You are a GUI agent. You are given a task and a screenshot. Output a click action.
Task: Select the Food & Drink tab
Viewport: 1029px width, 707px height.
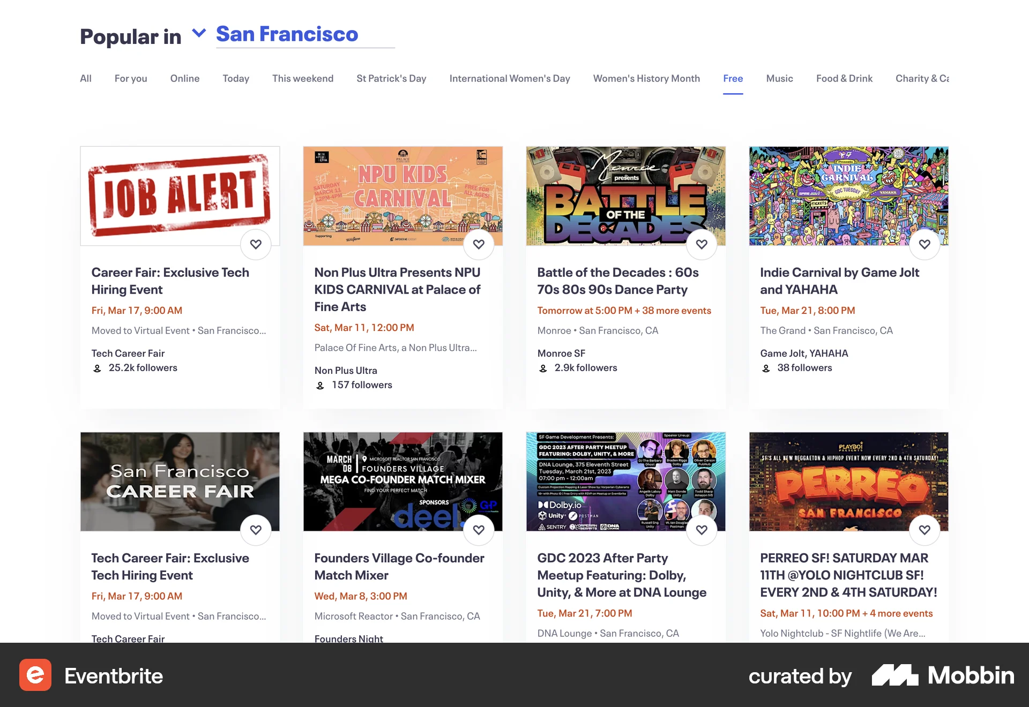[844, 78]
